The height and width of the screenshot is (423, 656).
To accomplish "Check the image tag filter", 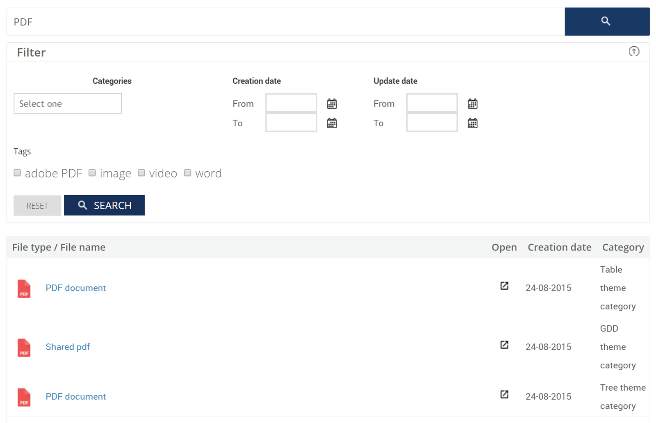I will [x=92, y=173].
